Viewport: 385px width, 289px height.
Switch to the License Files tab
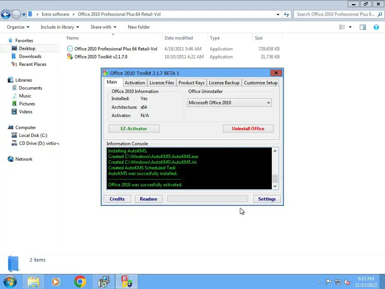162,82
